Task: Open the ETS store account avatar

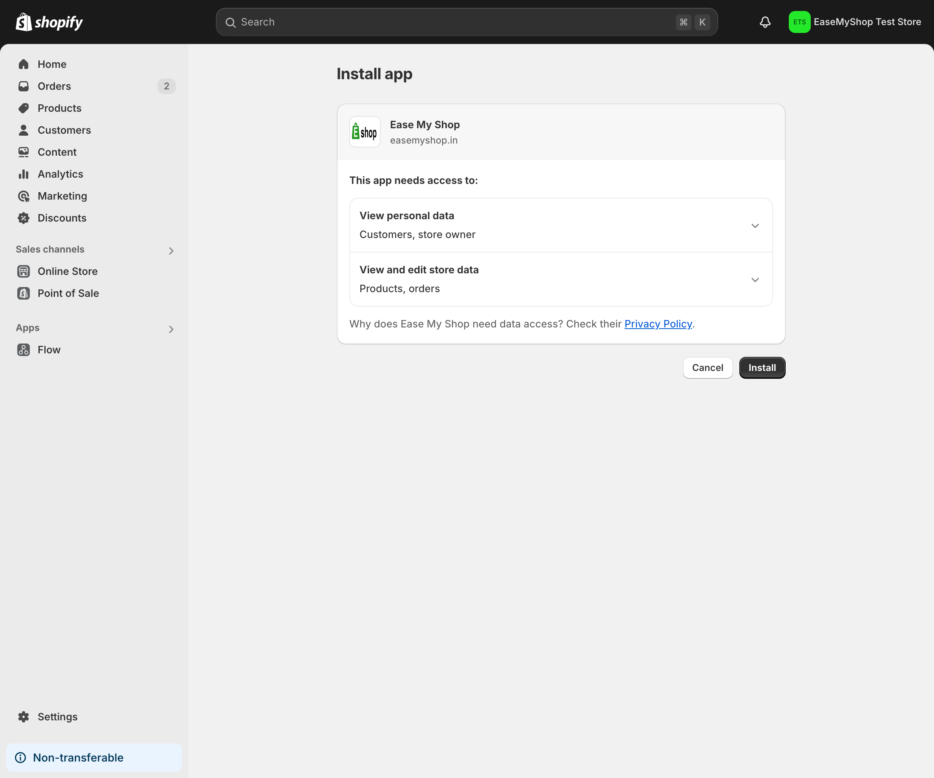Action: [x=799, y=22]
